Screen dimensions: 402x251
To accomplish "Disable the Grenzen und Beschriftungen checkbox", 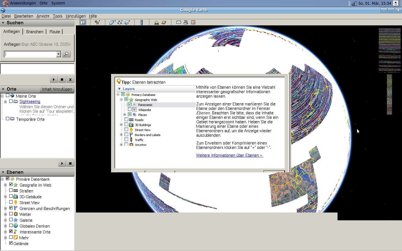I will 11,208.
